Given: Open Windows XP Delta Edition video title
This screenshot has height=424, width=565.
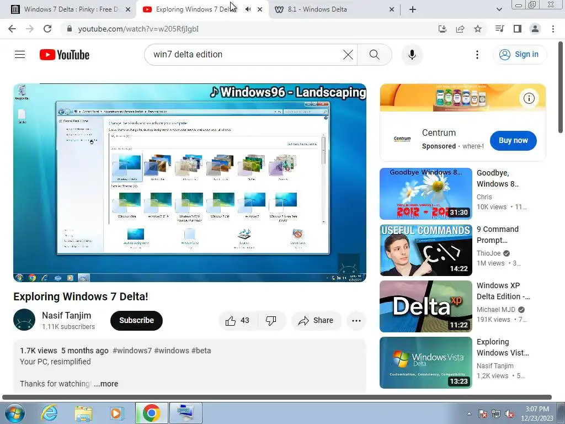Looking at the screenshot, I should [503, 291].
